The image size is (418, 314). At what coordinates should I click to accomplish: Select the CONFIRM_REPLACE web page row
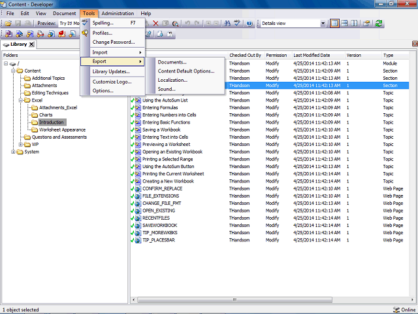pos(270,188)
